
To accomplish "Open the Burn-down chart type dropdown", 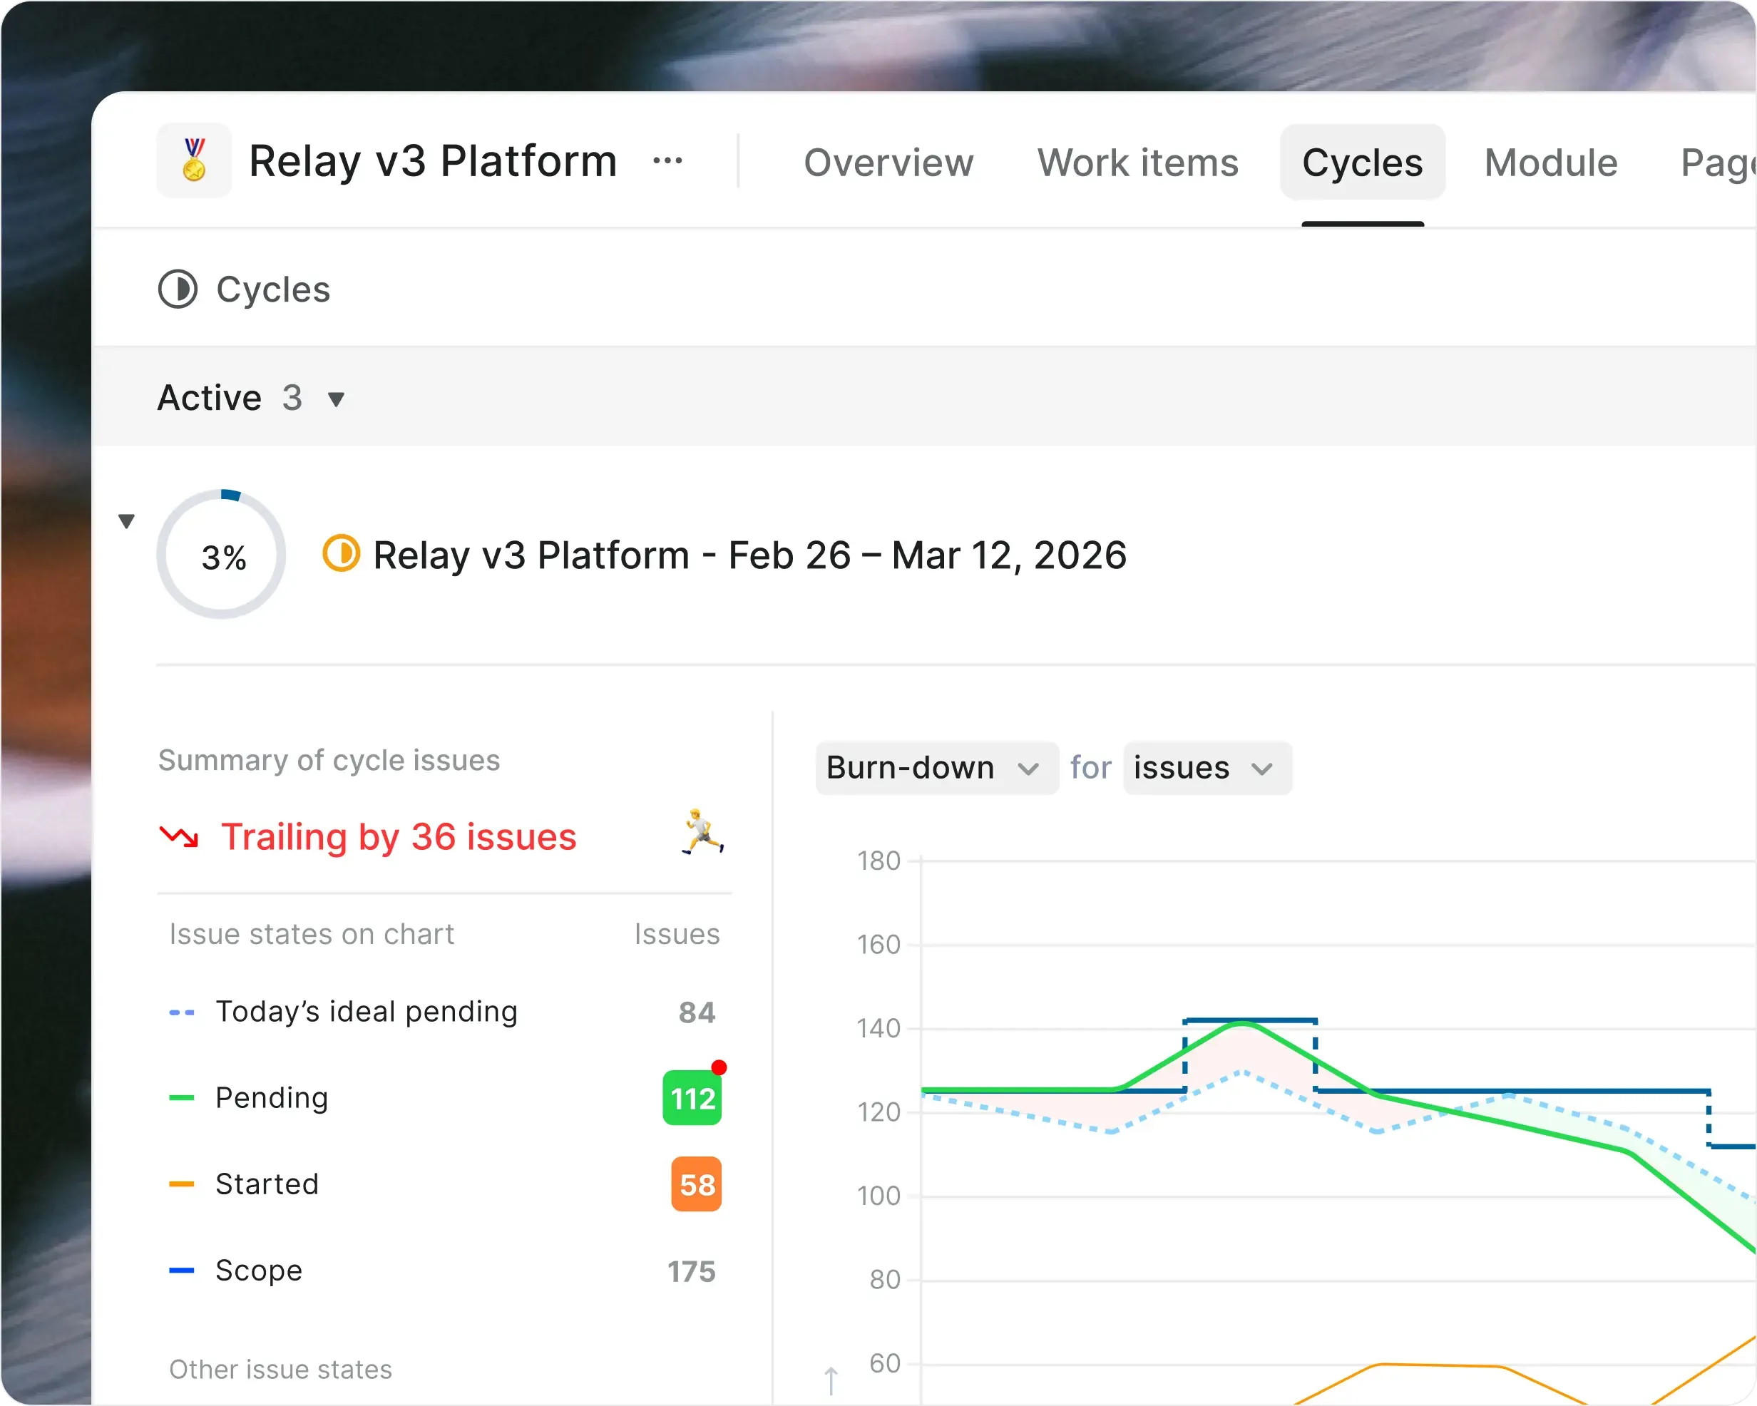I will (936, 768).
